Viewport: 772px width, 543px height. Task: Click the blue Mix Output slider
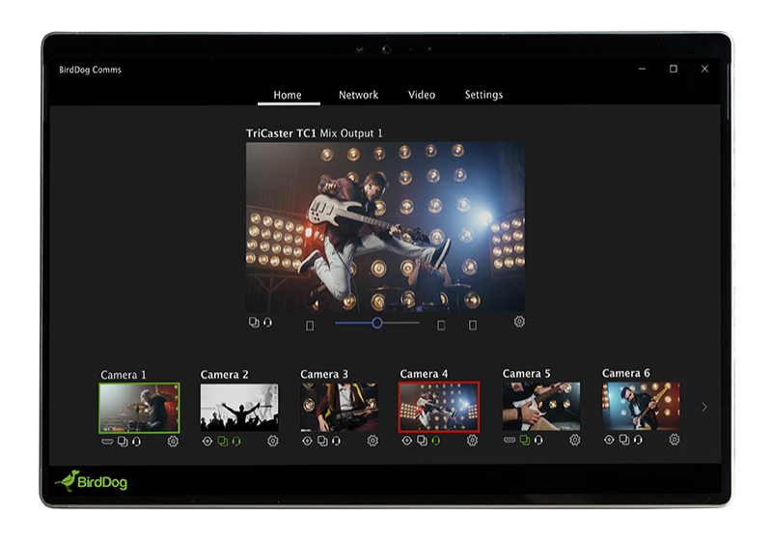[377, 323]
